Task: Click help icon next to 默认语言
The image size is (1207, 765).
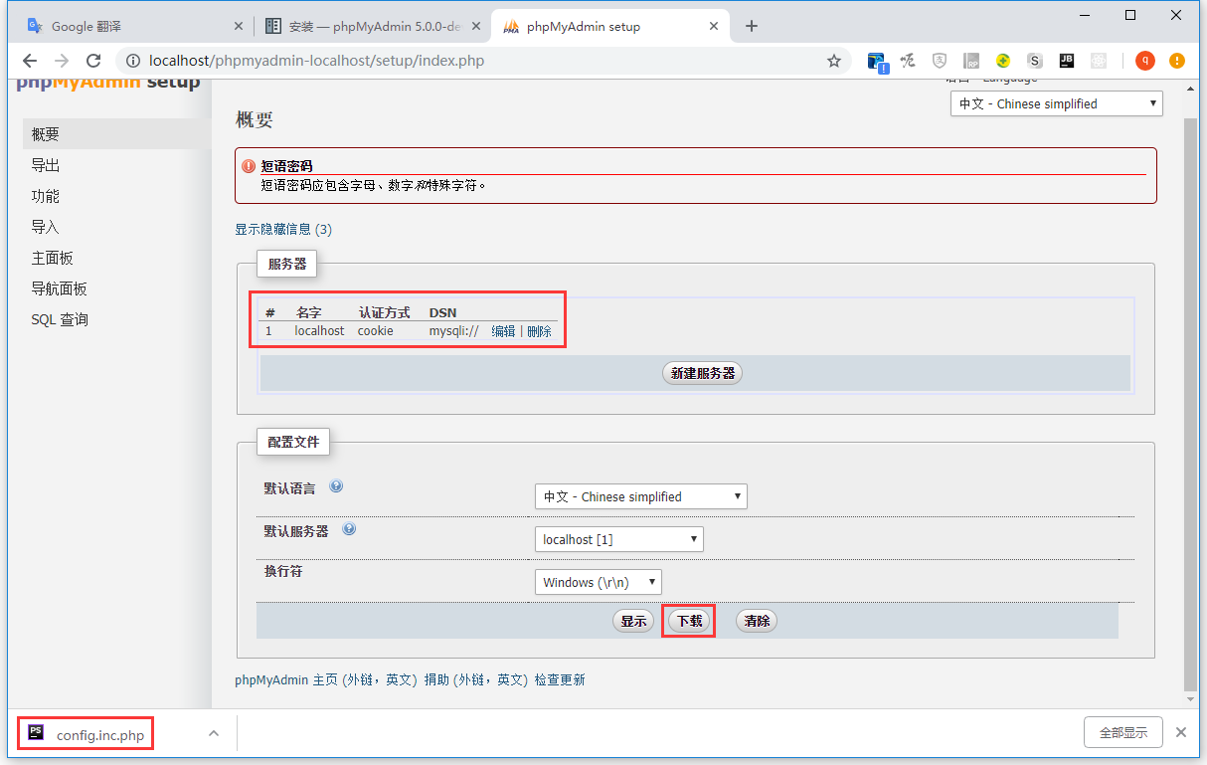Action: (x=336, y=486)
